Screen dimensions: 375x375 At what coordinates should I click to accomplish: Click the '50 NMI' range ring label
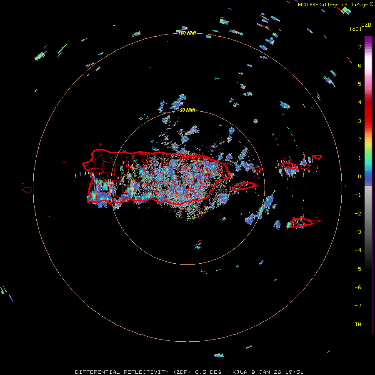(x=187, y=110)
